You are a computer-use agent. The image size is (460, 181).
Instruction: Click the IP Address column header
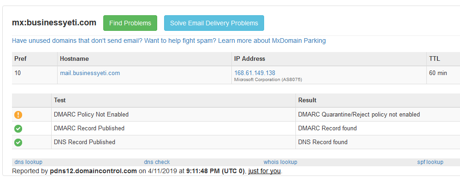pyautogui.click(x=250, y=58)
